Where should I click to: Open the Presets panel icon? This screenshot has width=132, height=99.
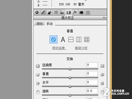click(x=88, y=12)
